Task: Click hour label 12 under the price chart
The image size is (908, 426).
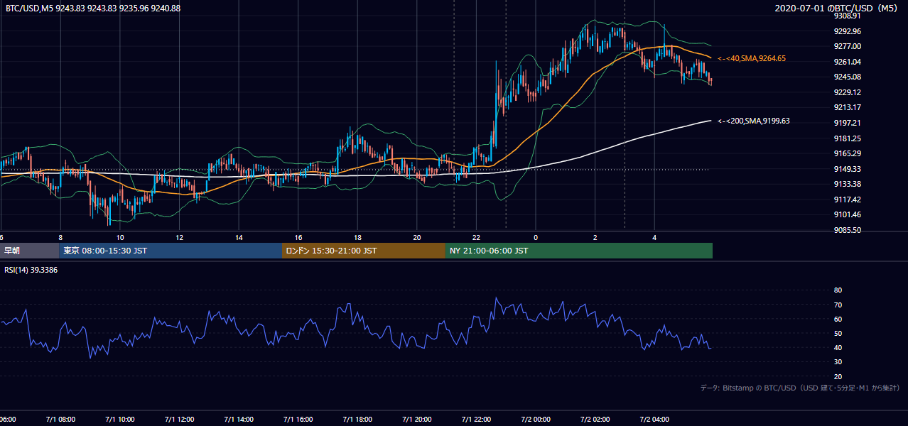Action: pos(179,237)
